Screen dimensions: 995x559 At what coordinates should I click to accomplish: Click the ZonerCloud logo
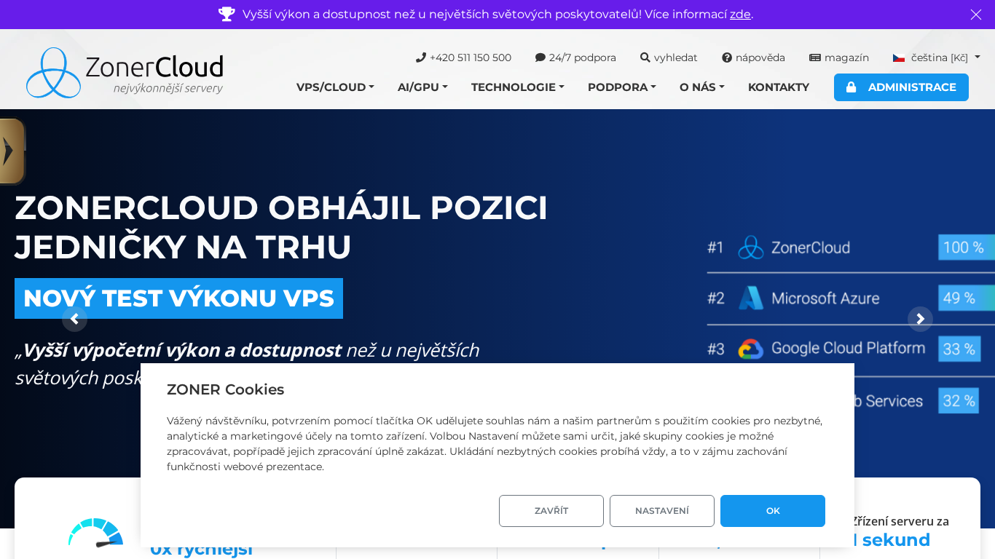tap(125, 73)
